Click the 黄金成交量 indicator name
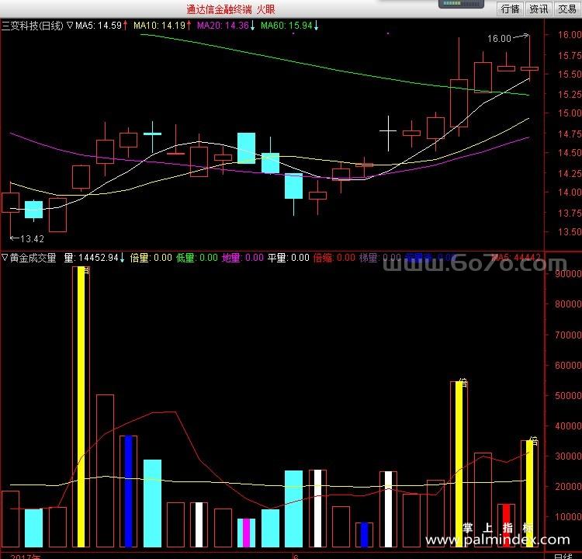The image size is (582, 559). click(33, 258)
